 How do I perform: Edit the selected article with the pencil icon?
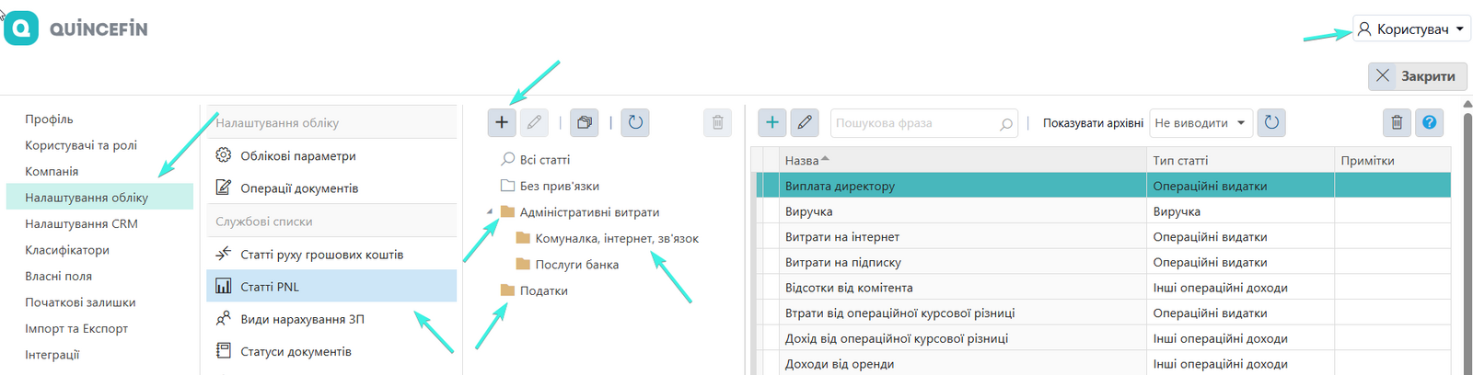(805, 122)
